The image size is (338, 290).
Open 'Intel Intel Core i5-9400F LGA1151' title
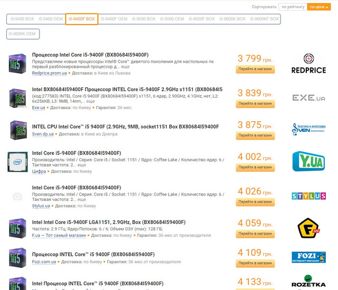point(109,222)
